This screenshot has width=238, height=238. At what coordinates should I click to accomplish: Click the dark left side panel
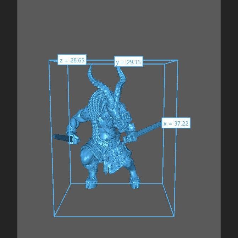[x=9, y=119]
